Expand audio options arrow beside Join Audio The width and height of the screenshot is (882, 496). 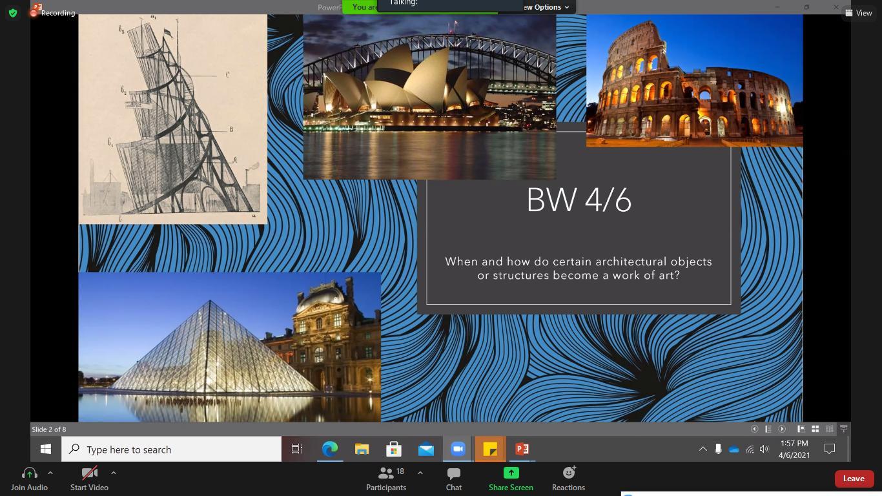coord(50,473)
